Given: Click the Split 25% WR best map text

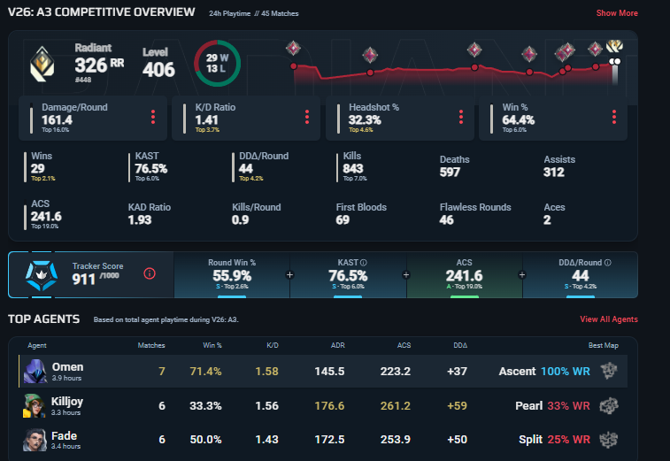Looking at the screenshot, I should coord(554,440).
